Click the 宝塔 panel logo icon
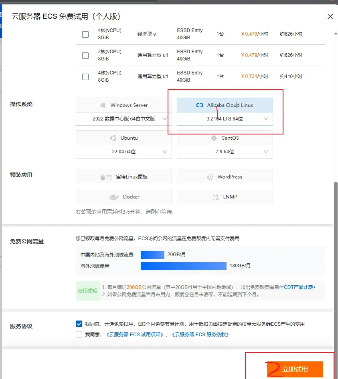The image size is (338, 379). 106,177
